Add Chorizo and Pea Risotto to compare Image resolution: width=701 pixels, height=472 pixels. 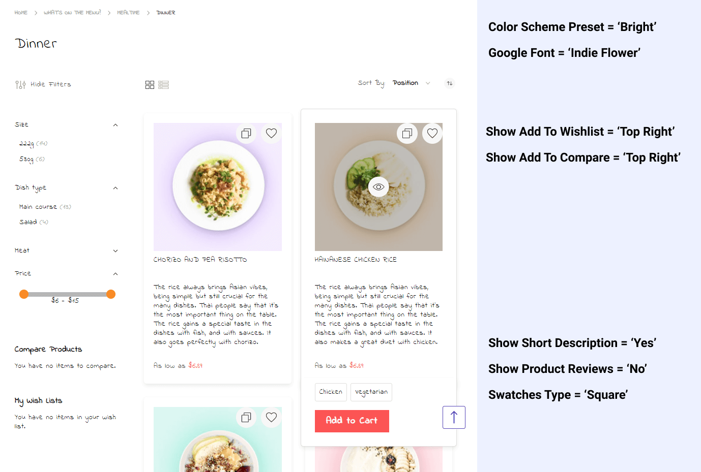point(246,134)
